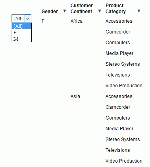Click Camcorder under Africa

click(118, 32)
